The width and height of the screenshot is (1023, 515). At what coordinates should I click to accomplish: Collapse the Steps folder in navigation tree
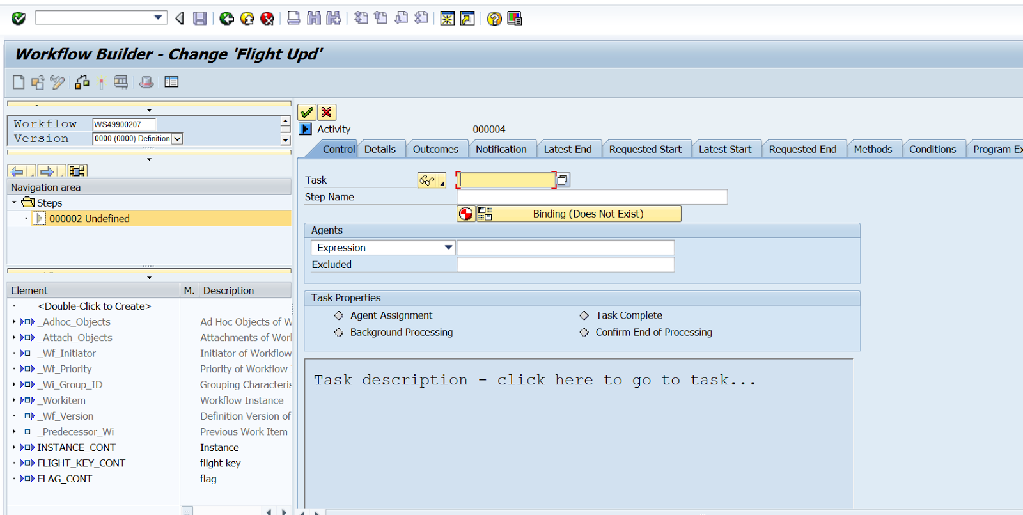[14, 202]
